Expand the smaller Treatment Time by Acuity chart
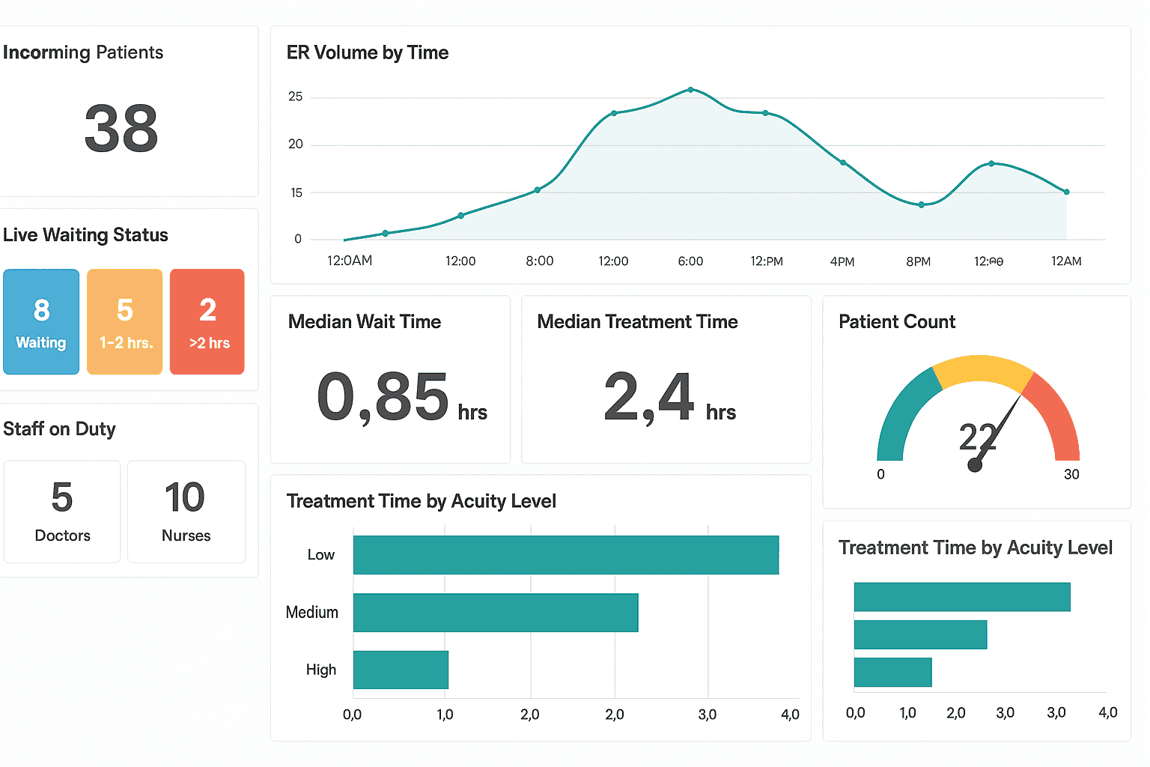1150x767 pixels. tap(976, 629)
